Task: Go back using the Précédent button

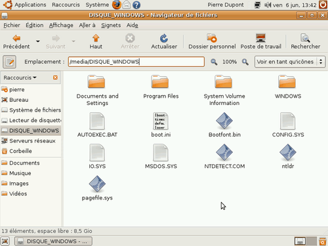Action: coord(16,41)
